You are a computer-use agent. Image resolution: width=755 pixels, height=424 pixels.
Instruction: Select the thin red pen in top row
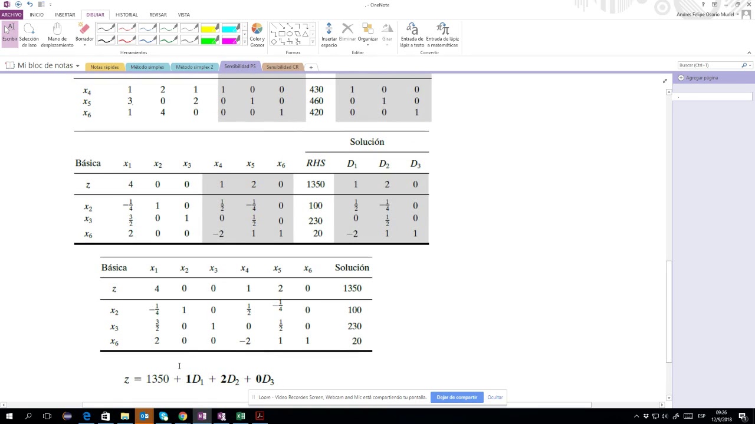tap(126, 28)
